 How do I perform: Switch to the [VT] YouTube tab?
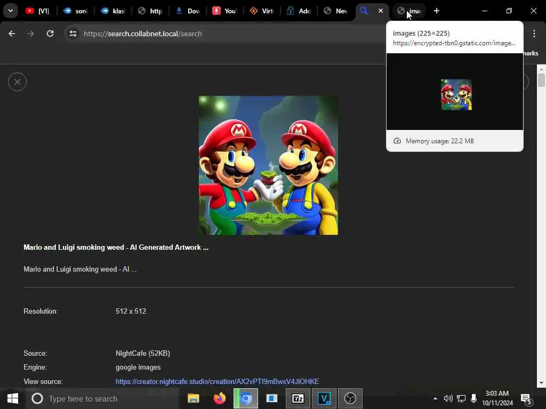pyautogui.click(x=37, y=11)
